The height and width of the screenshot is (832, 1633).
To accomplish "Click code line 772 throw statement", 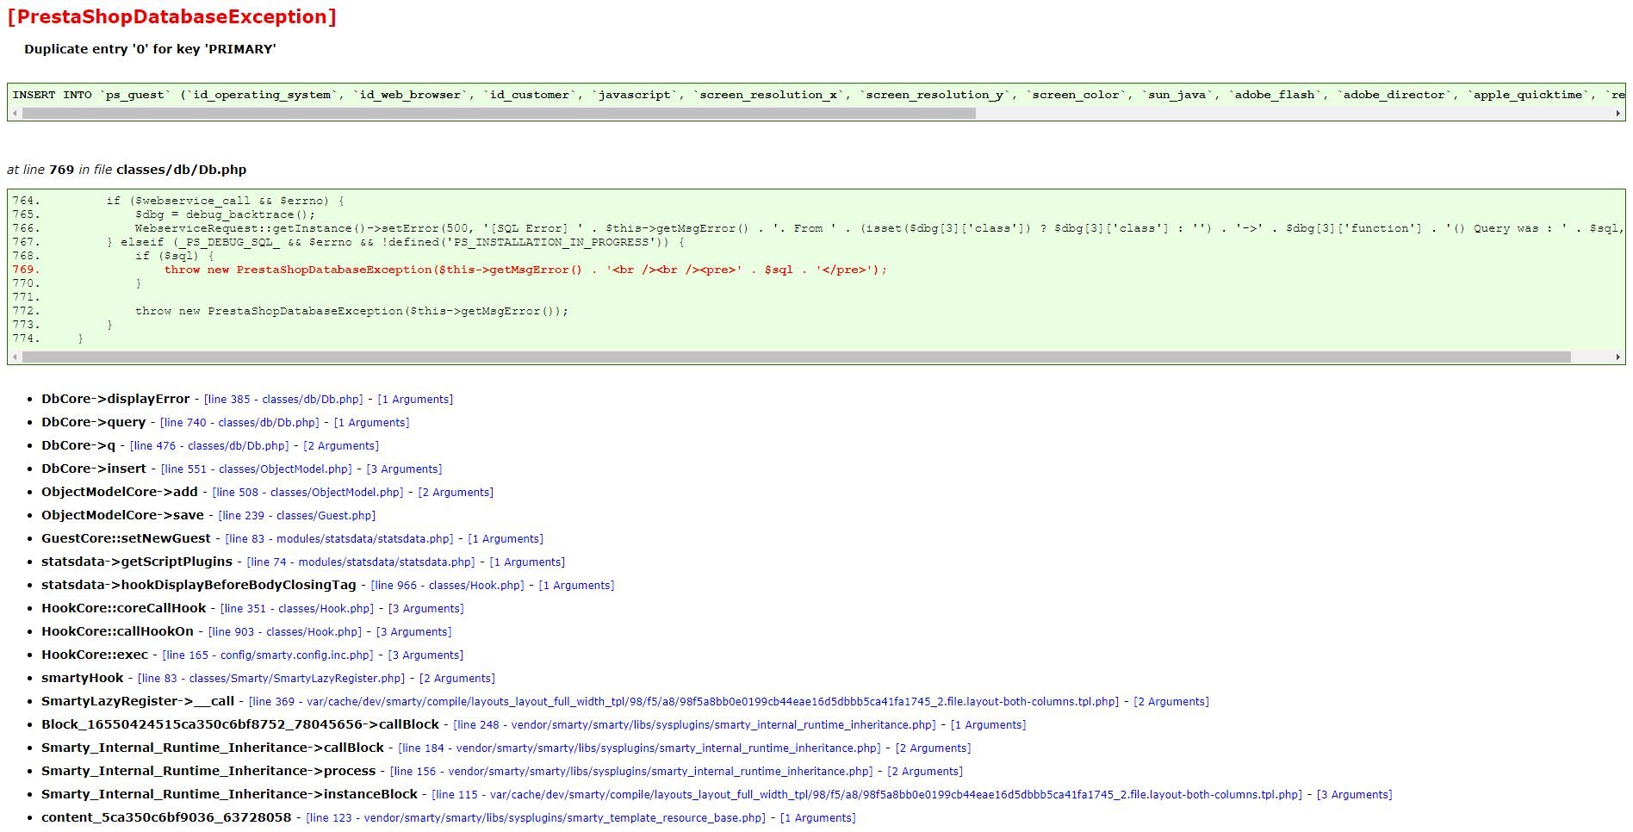I will (x=351, y=311).
